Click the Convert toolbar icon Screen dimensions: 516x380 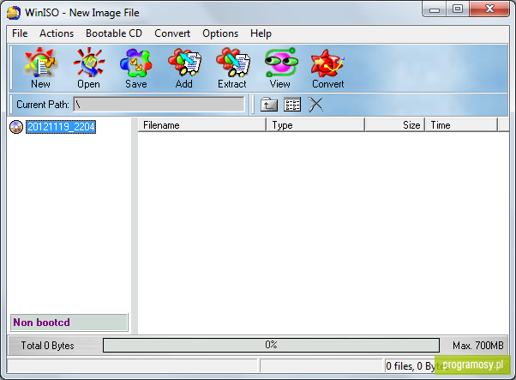327,68
